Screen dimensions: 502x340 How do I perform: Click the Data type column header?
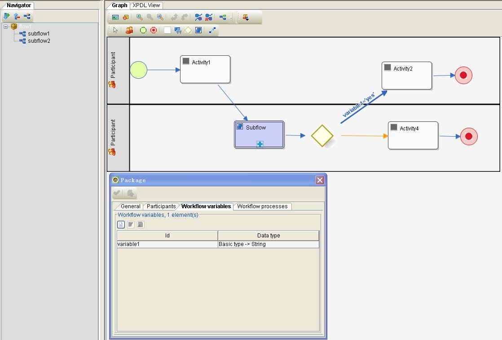(x=268, y=235)
